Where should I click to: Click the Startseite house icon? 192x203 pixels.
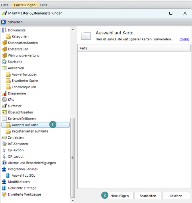(4, 62)
